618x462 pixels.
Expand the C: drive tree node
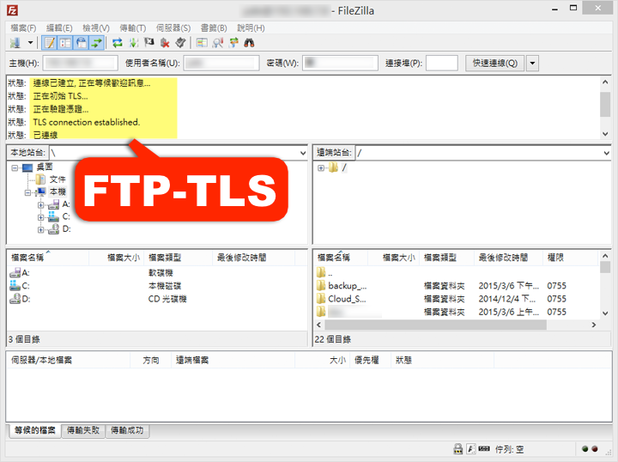tap(40, 217)
